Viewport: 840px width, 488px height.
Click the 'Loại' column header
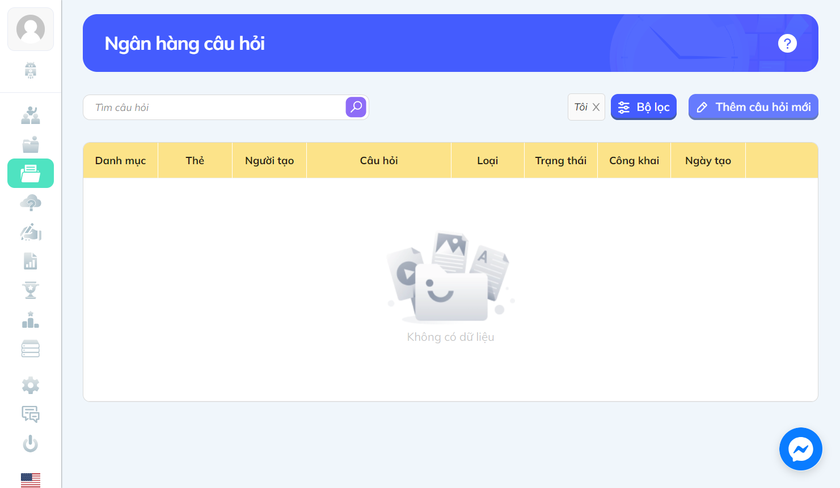point(488,161)
